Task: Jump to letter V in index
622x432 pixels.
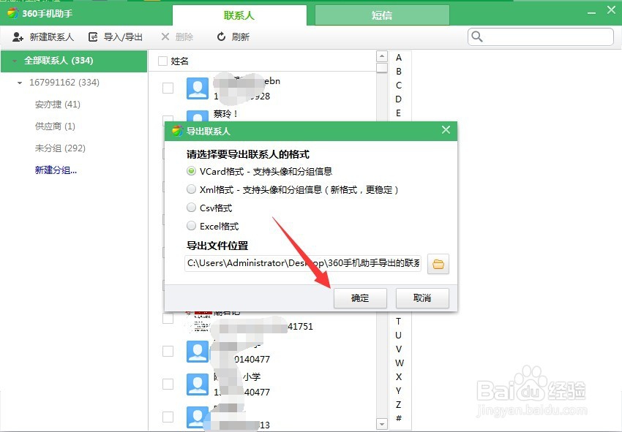Action: 399,349
